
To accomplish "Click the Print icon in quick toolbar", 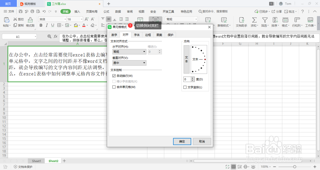I will coord(32,11).
